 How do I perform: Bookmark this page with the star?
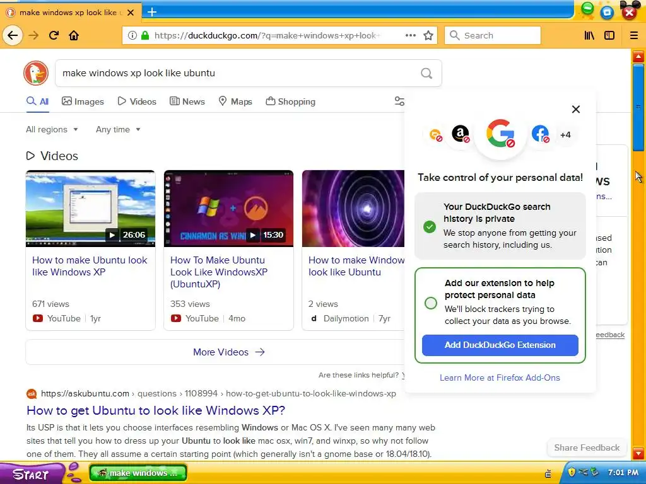coord(428,35)
